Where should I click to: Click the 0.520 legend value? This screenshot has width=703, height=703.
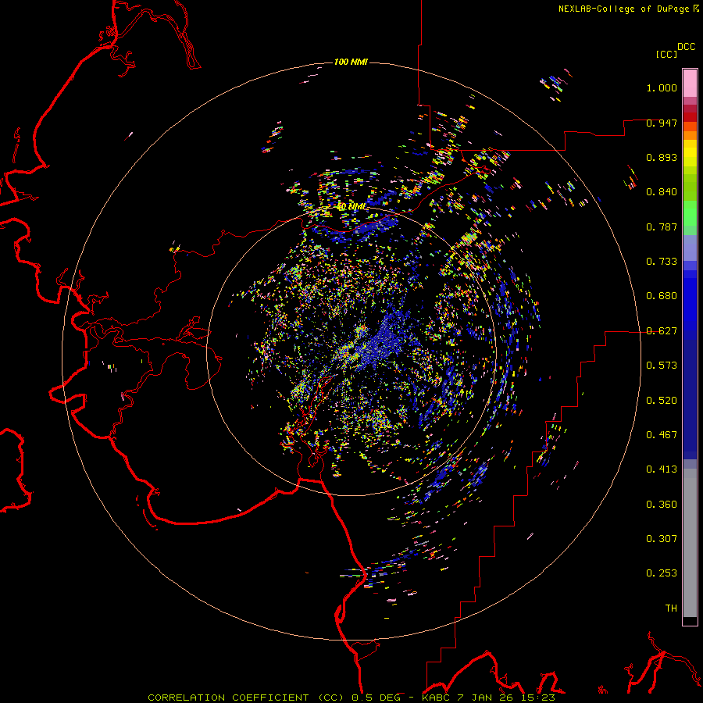click(662, 401)
